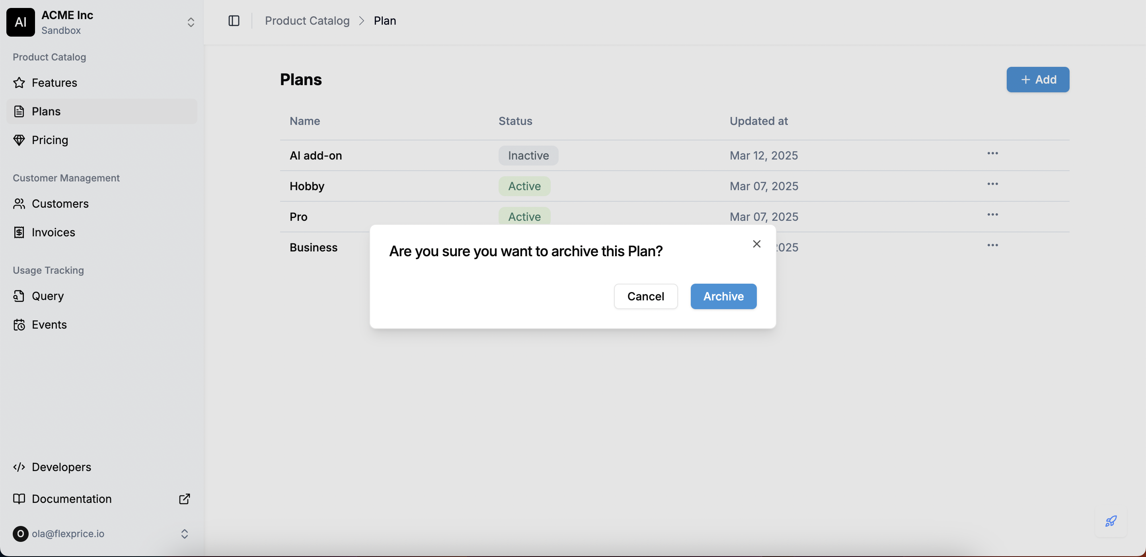Click the Plans document icon in sidebar
Screen dimensions: 1146x557
(x=19, y=111)
